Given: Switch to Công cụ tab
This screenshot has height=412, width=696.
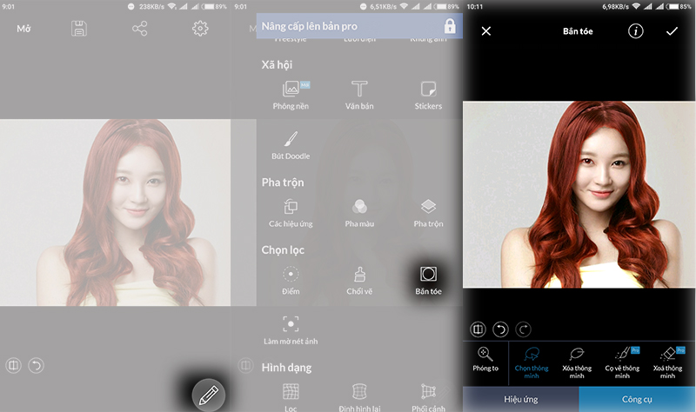Looking at the screenshot, I should point(637,399).
